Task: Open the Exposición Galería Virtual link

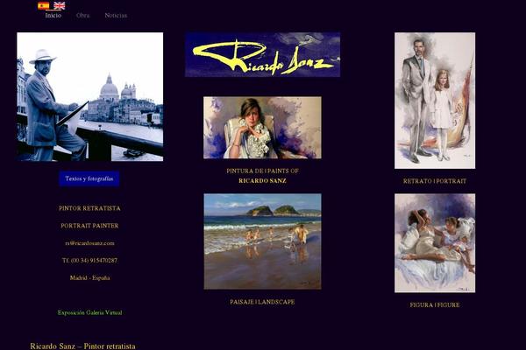Action: 90,312
